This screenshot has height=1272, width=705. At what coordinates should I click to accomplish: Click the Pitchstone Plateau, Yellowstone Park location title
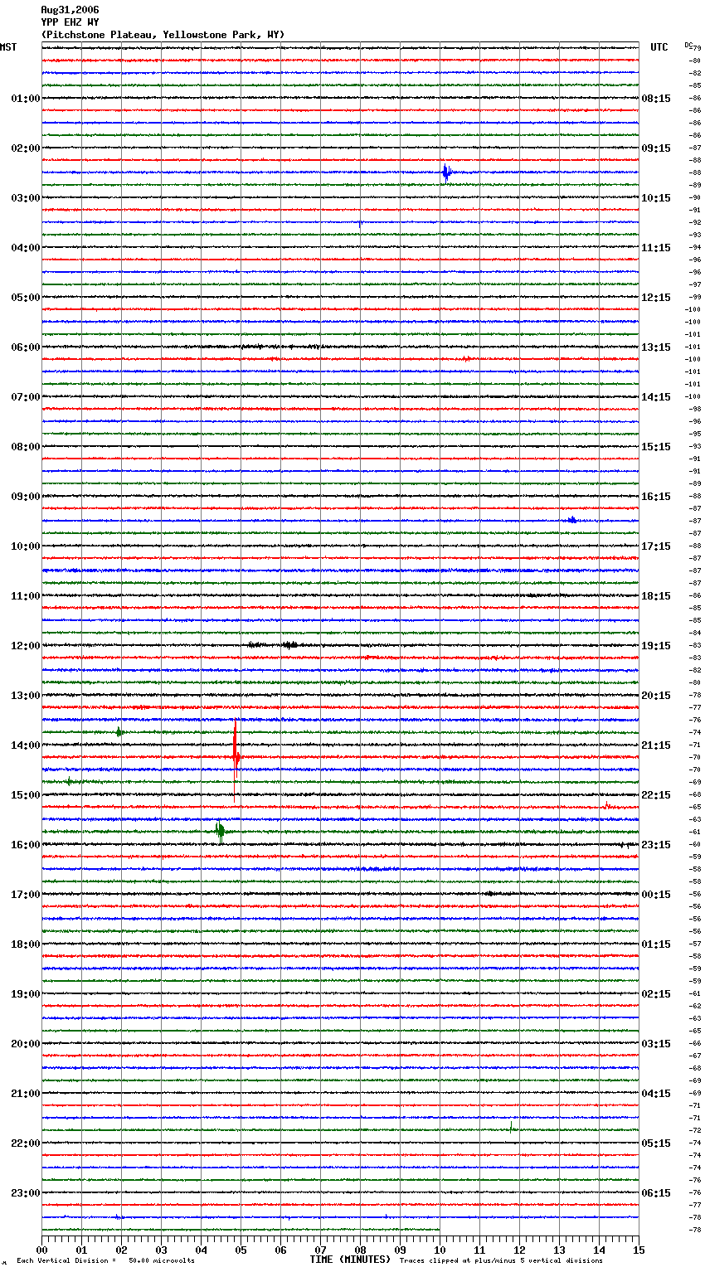(163, 35)
